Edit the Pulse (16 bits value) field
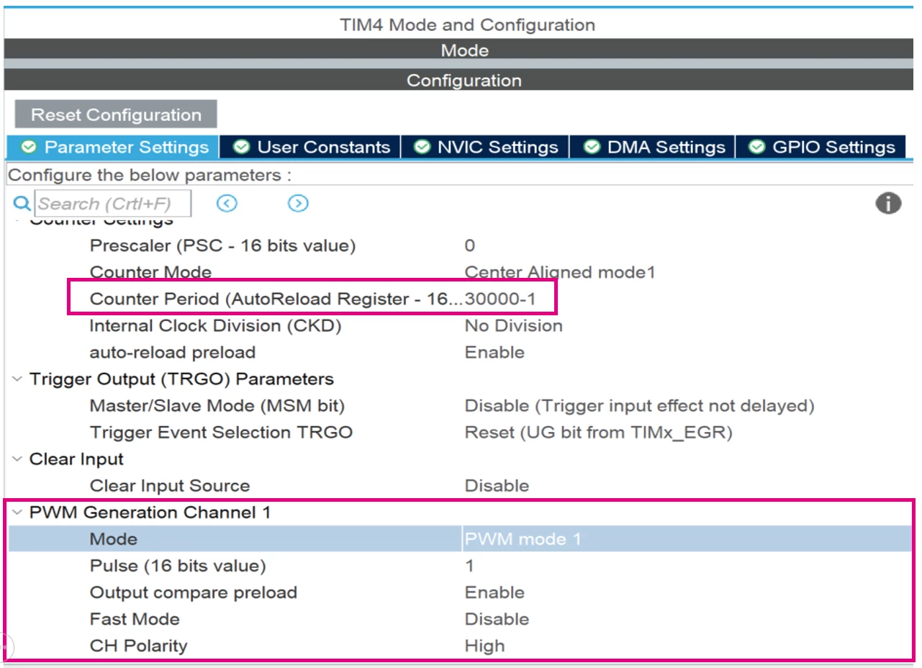 pos(470,566)
